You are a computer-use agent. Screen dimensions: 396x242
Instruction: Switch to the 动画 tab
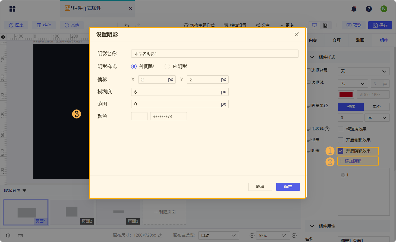point(360,40)
